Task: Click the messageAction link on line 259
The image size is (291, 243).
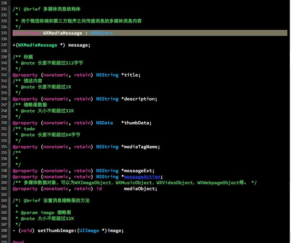Action: (x=142, y=177)
